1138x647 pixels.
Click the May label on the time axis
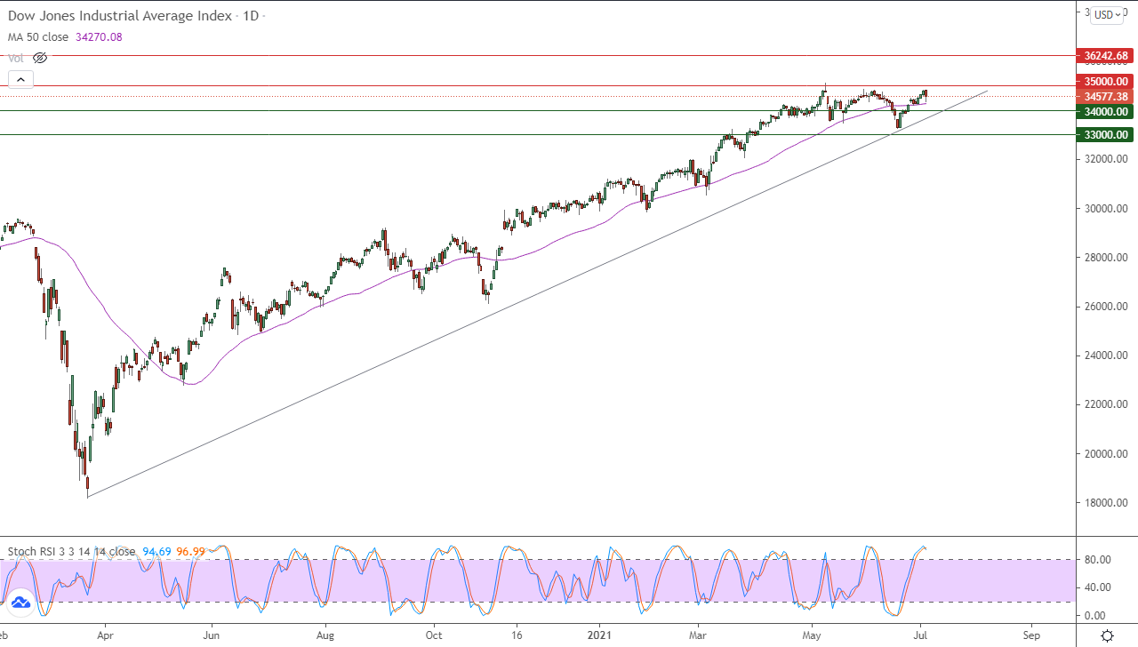point(811,636)
